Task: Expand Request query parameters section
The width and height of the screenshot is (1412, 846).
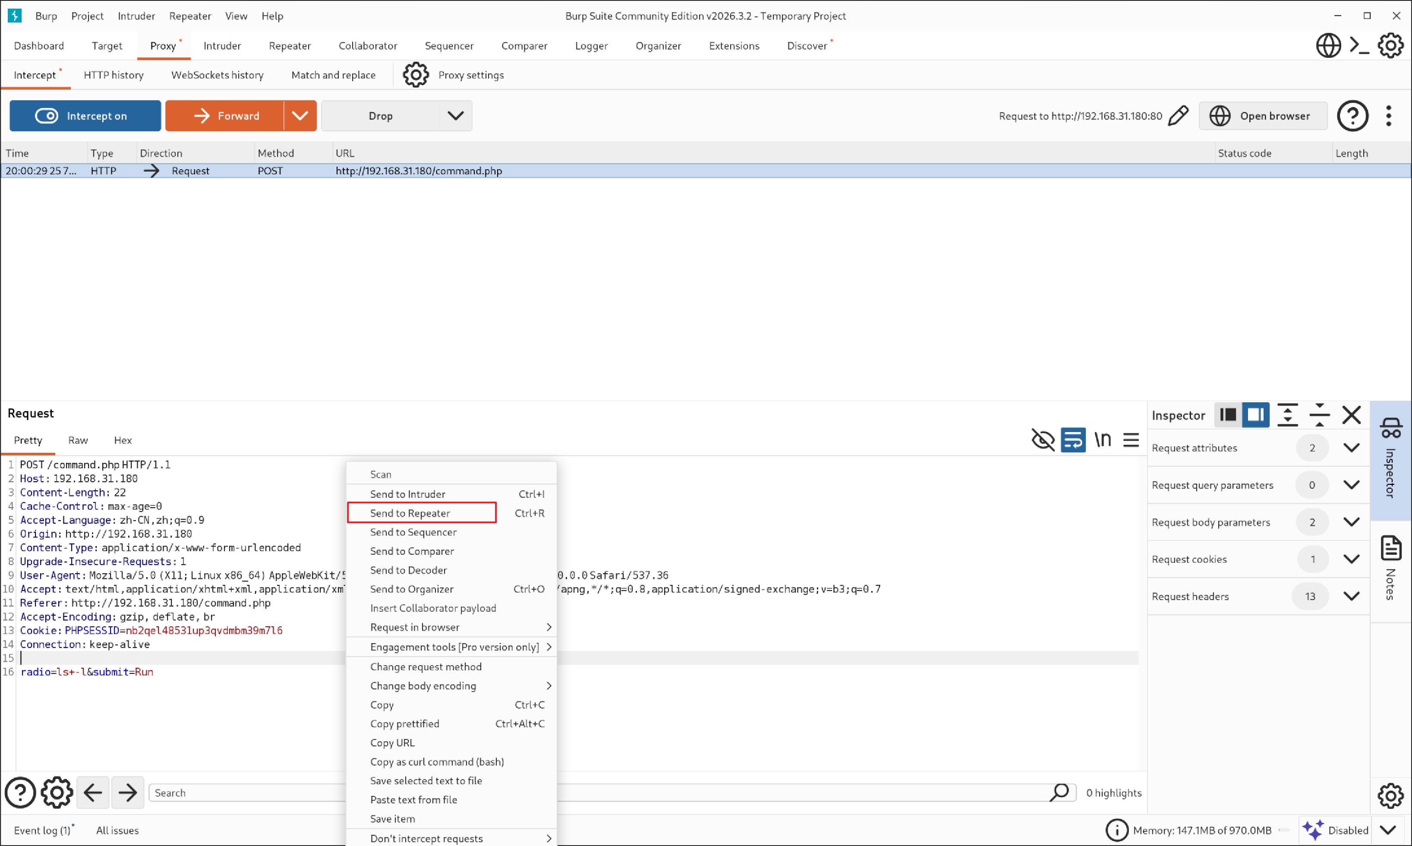Action: click(x=1352, y=485)
